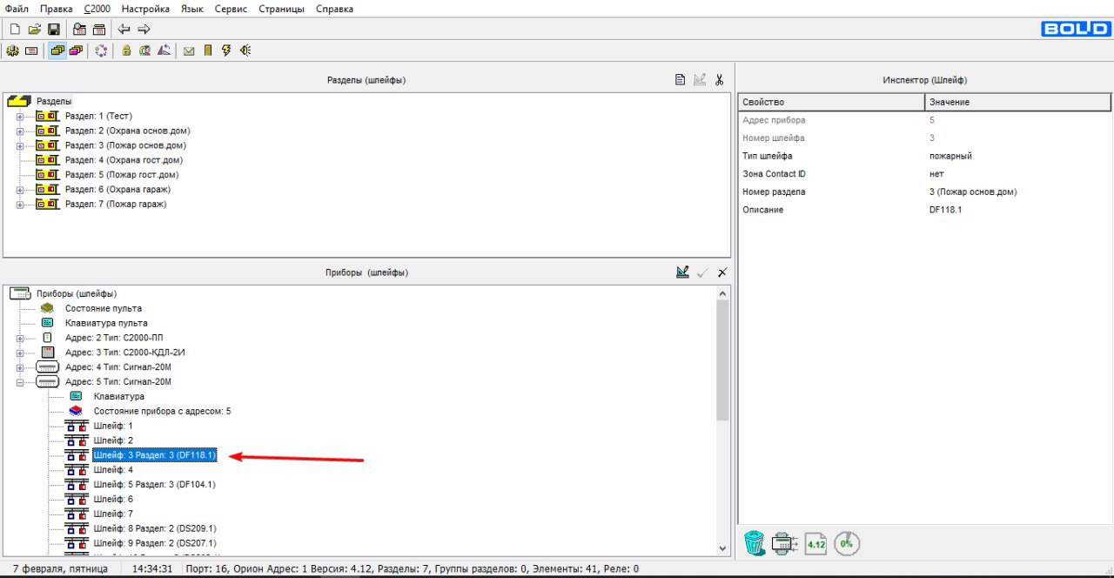Screen dimensions: 1114x578
Task: Open the Сервис menu
Action: [x=231, y=9]
